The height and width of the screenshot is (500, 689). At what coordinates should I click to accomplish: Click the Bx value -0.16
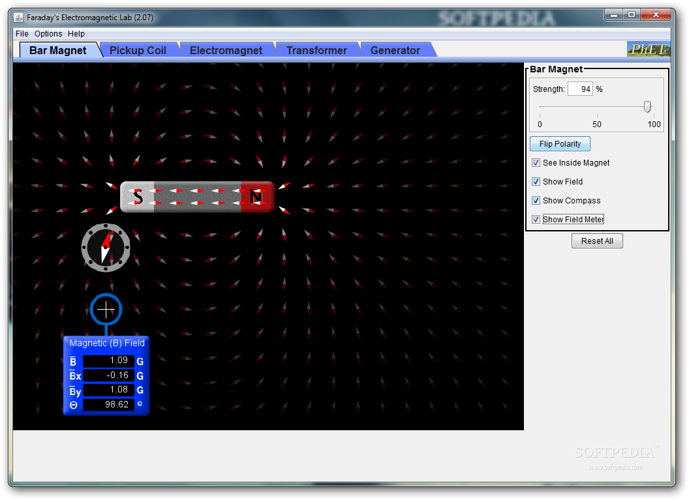108,375
